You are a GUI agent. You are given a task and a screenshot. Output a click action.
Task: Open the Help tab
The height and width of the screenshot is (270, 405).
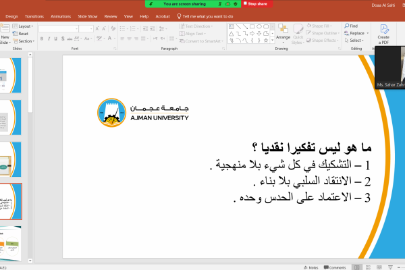point(144,16)
